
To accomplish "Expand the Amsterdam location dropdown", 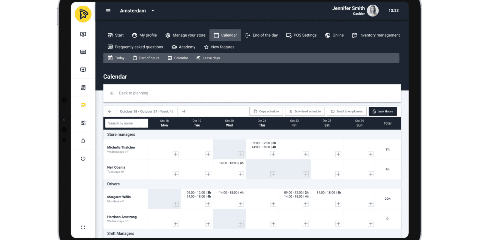I will (x=153, y=11).
